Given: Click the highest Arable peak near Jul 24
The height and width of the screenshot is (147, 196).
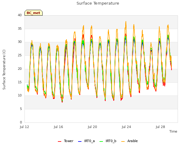Looking at the screenshot, I should coord(126,22).
